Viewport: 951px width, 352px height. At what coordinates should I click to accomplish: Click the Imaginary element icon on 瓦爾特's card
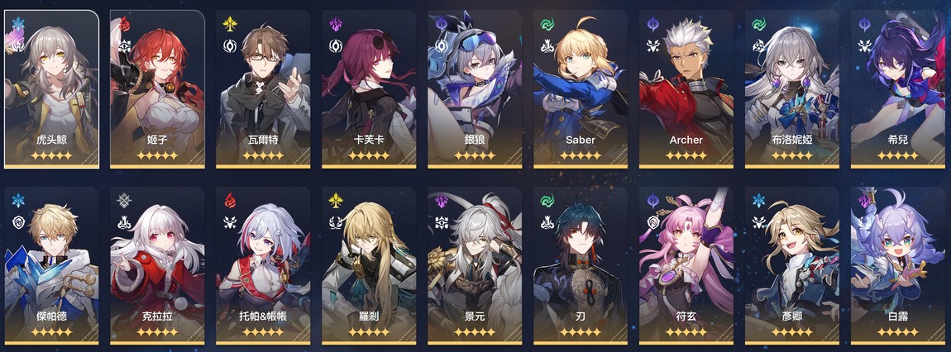230,24
